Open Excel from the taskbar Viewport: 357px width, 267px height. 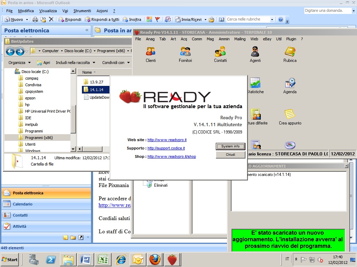tap(103, 259)
